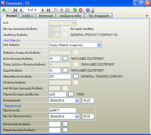Go to the next record
This screenshot has width=151, height=135.
[x=43, y=10]
